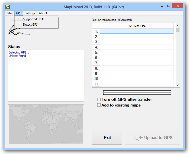Screen dimensions: 190x155
Task: Select IMG map file row 8 cell
Action: click(137, 68)
